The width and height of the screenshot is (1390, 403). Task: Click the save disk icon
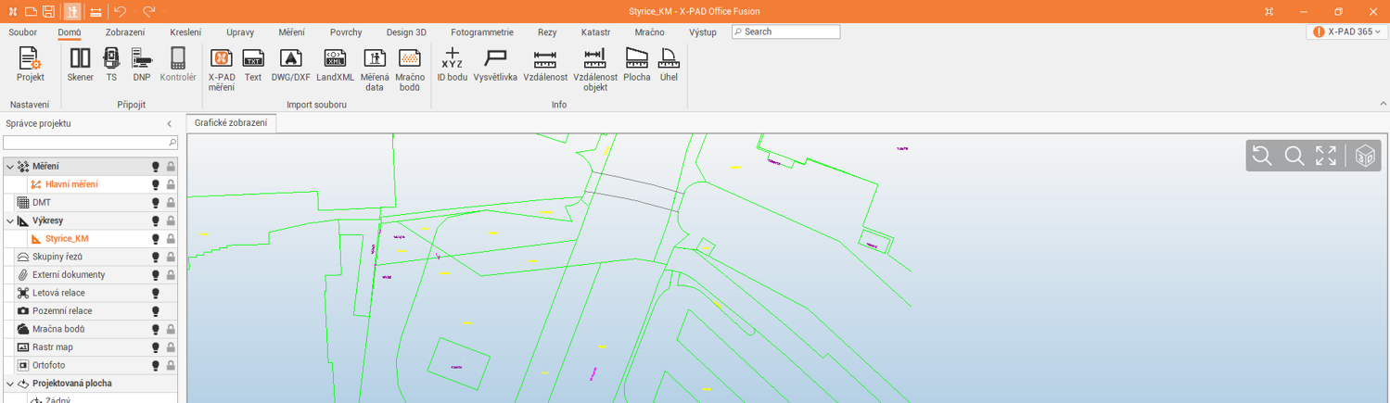48,11
